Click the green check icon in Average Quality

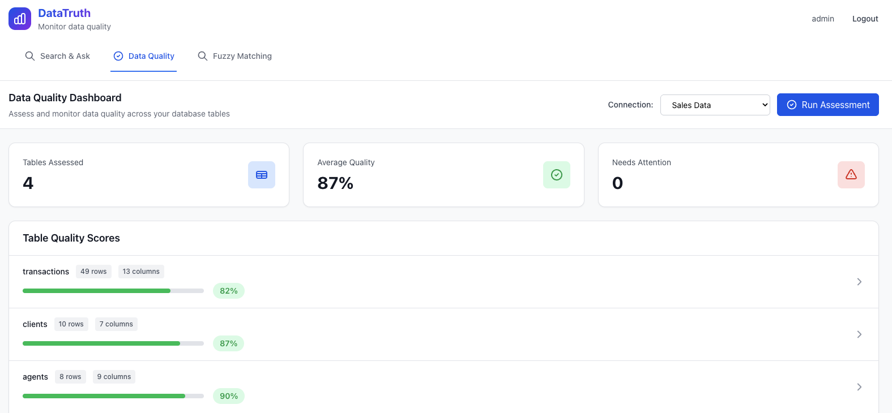click(x=556, y=175)
